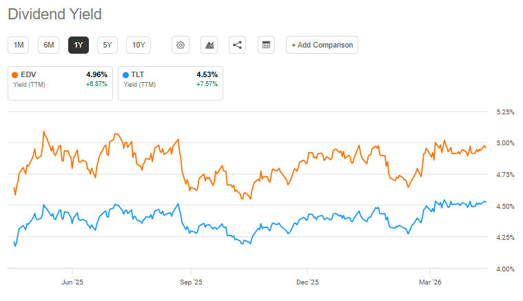Click the EDV 4.96% yield value

point(96,74)
